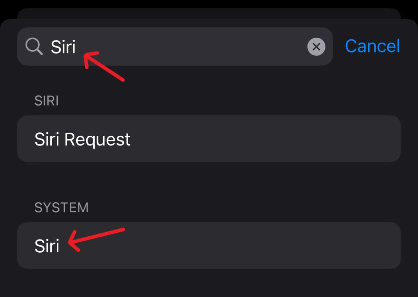Click the 'Siri Request' text label
Viewport: 418px width, 297px height.
82,139
